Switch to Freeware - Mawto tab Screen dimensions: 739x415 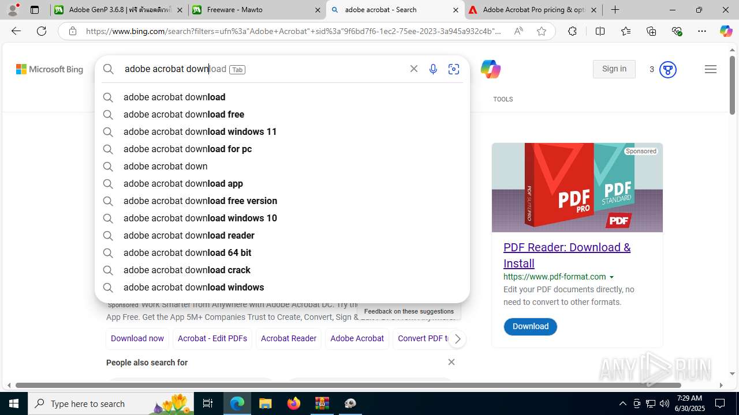click(x=257, y=10)
